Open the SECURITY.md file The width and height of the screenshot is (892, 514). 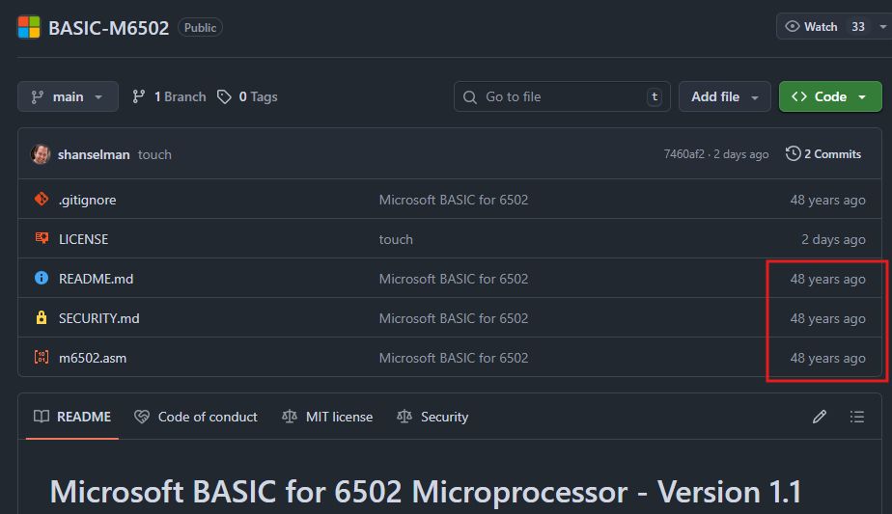click(99, 318)
